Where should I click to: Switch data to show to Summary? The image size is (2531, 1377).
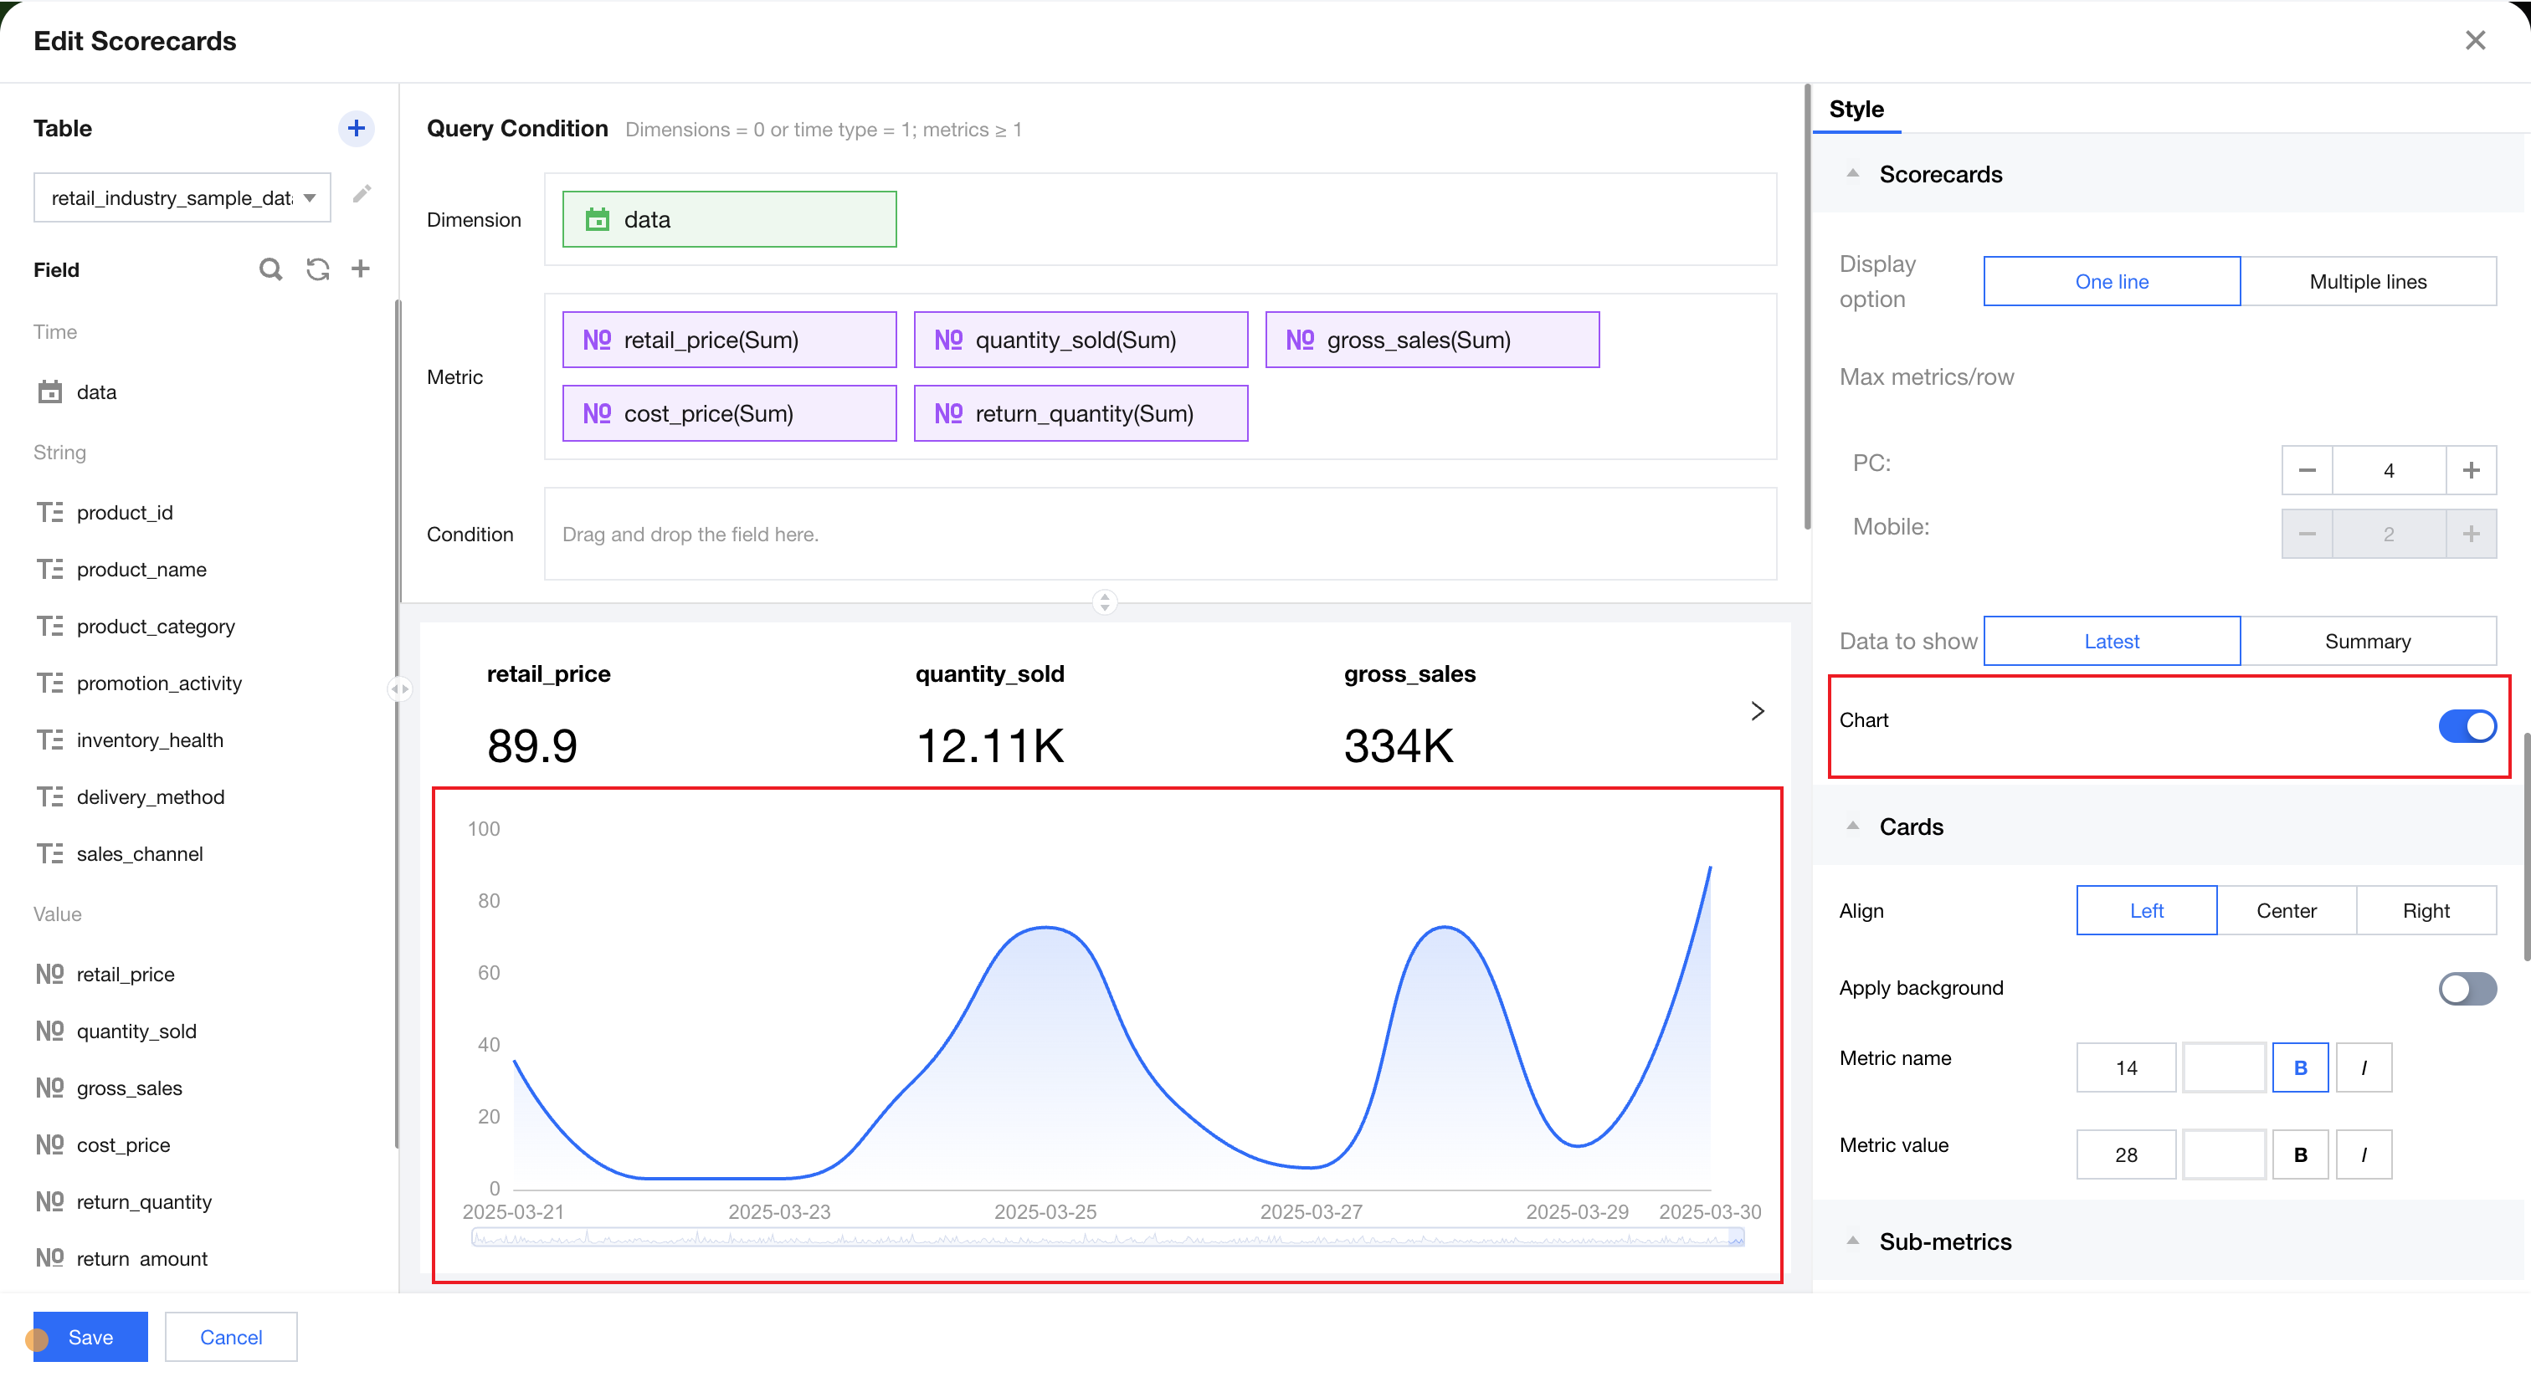2367,642
